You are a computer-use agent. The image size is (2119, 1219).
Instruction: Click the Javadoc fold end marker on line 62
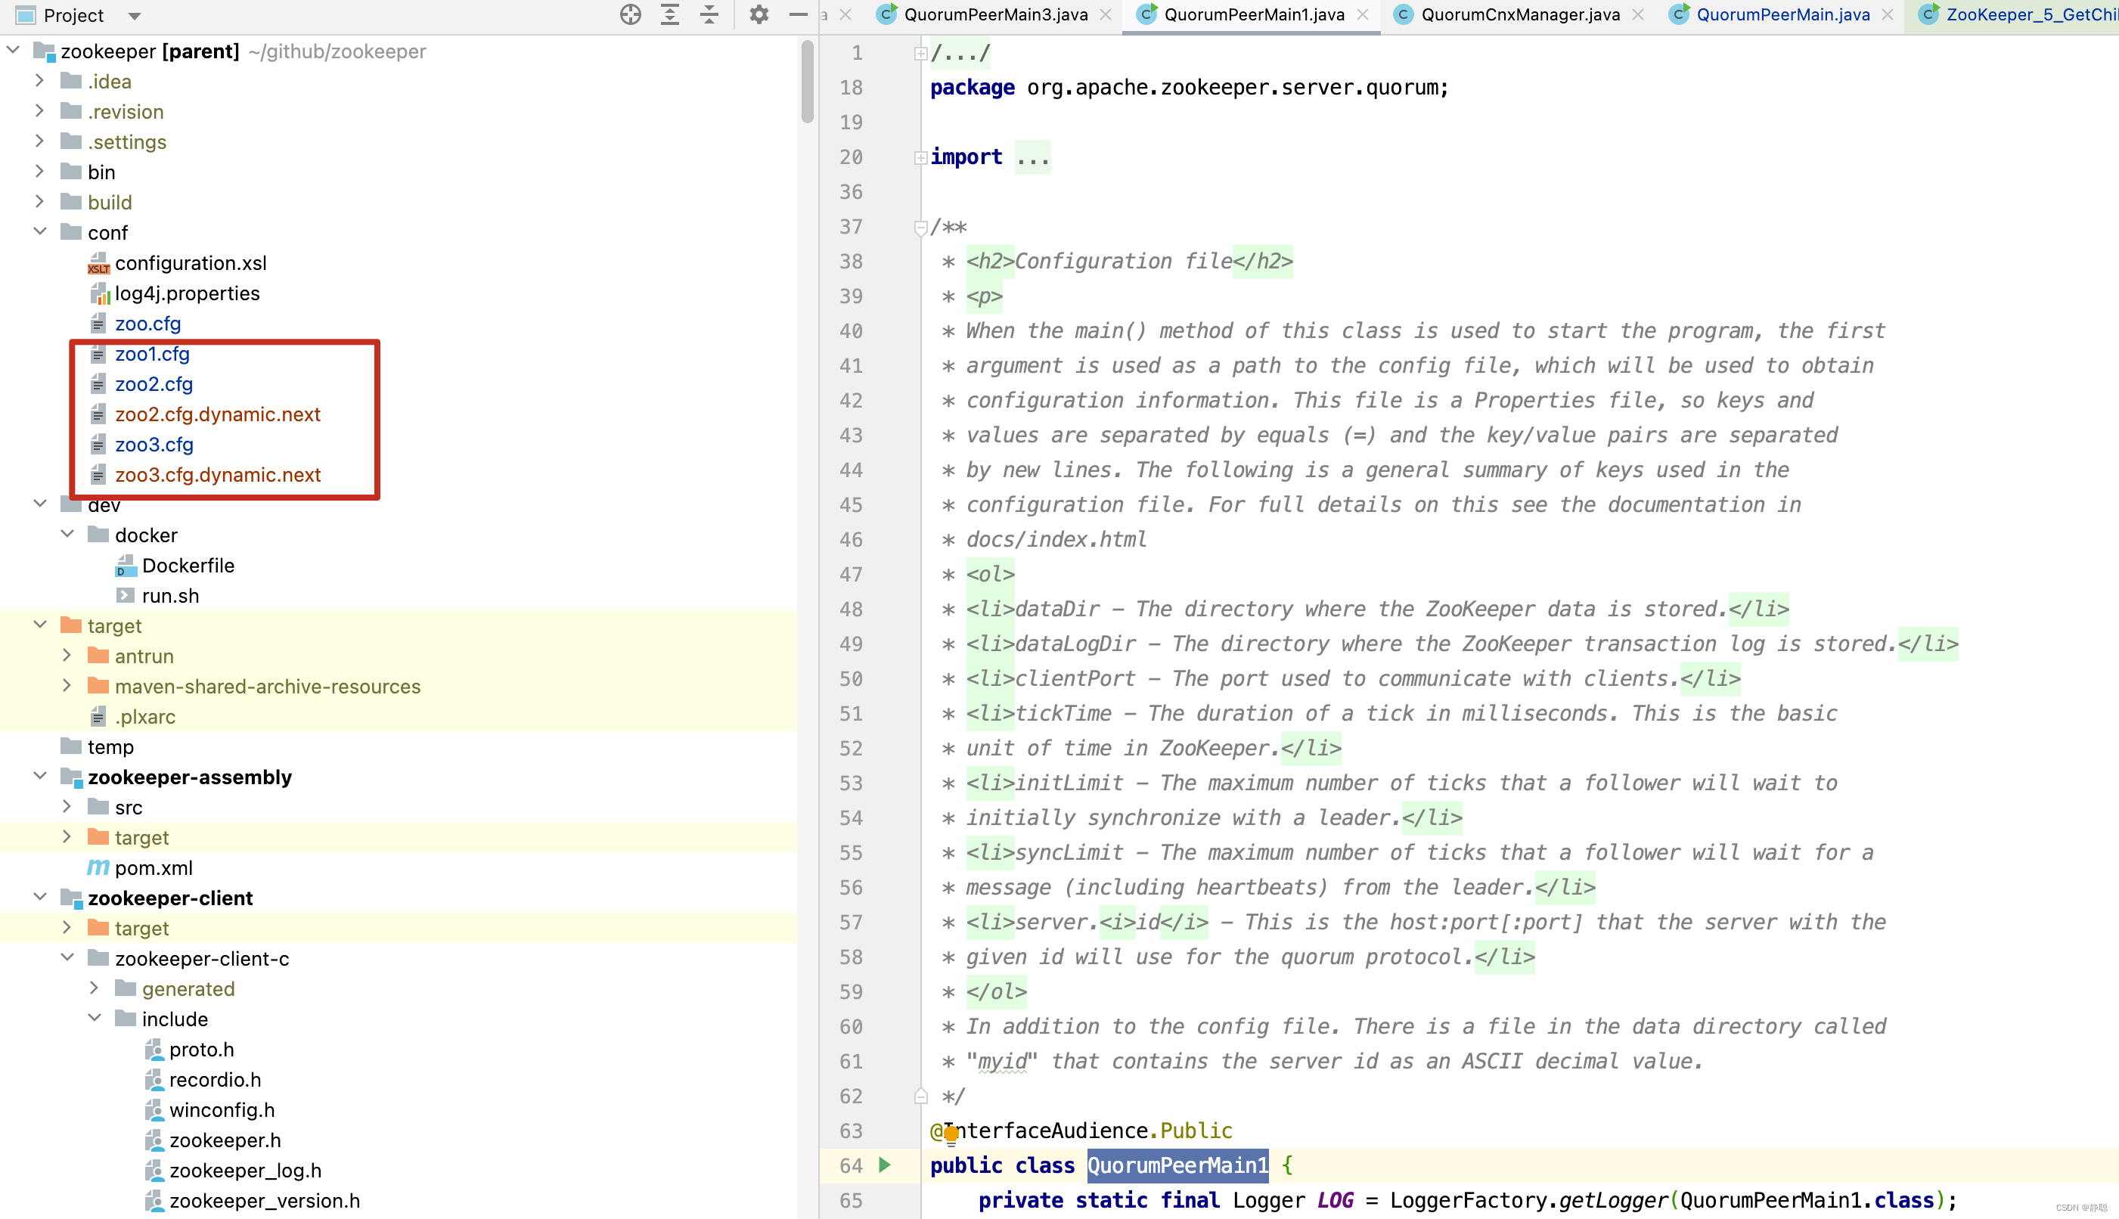[x=920, y=1096]
